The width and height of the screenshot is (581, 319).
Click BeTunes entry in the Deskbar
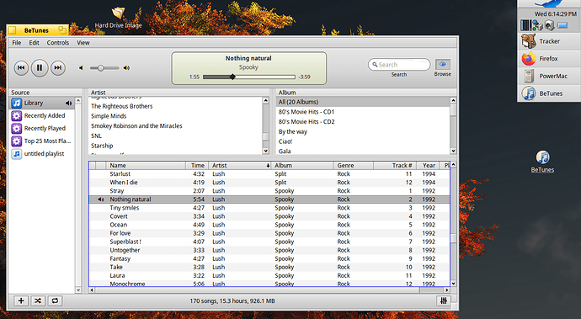tap(549, 93)
